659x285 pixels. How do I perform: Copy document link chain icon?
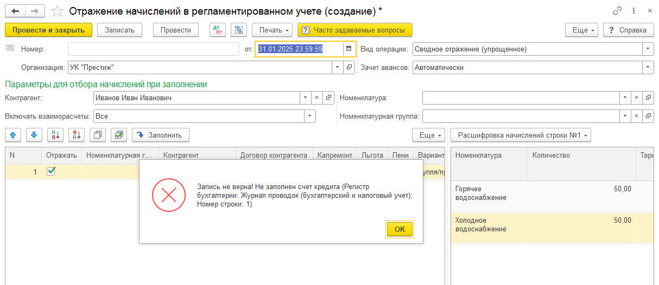click(618, 11)
